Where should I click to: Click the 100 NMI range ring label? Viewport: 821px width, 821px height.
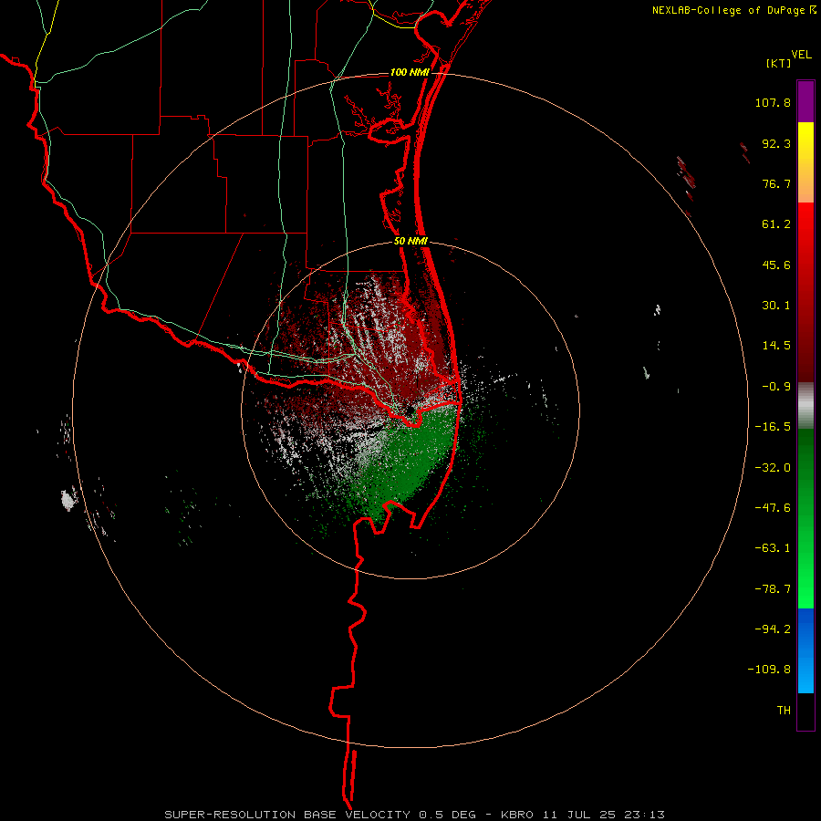[410, 72]
